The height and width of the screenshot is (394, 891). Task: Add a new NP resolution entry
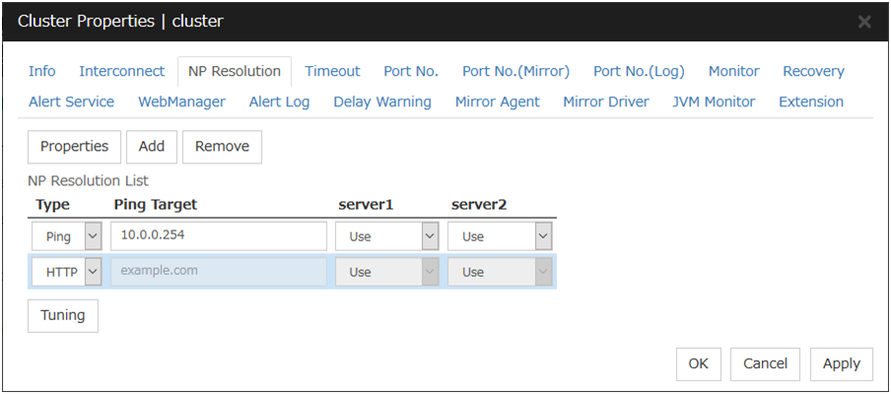point(151,146)
